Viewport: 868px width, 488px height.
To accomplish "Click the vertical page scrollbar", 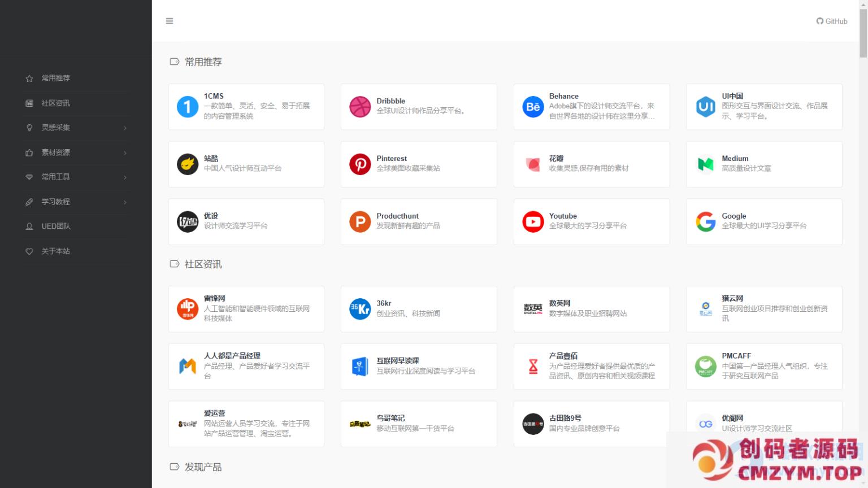I will [x=863, y=34].
